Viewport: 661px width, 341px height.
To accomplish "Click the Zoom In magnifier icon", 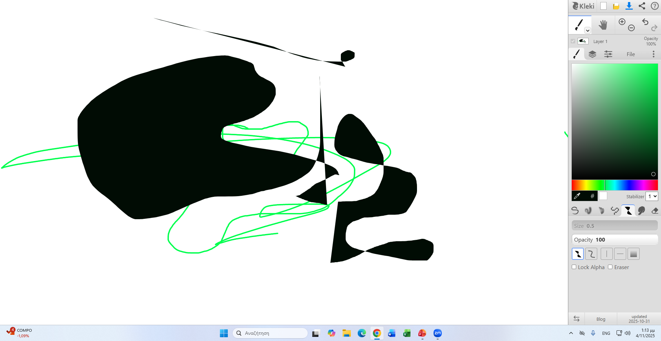I will coord(622,22).
